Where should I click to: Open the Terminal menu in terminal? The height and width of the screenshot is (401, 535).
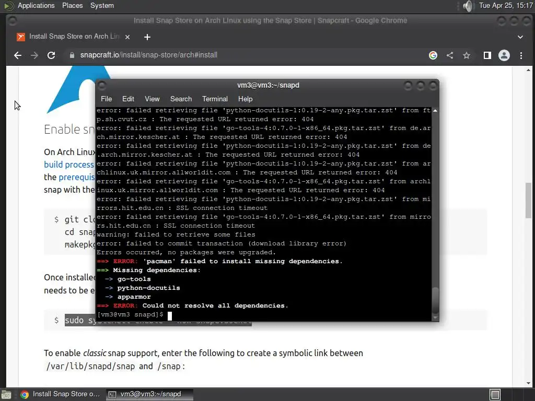pyautogui.click(x=215, y=99)
